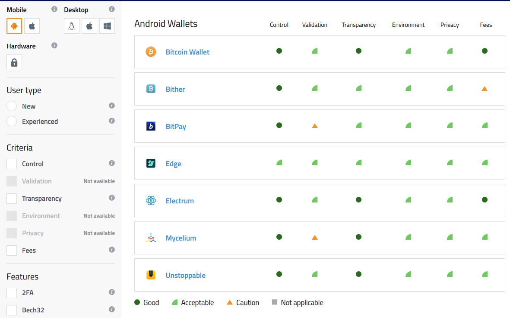Enable the Control criteria checkbox
The height and width of the screenshot is (318, 510).
(12, 164)
